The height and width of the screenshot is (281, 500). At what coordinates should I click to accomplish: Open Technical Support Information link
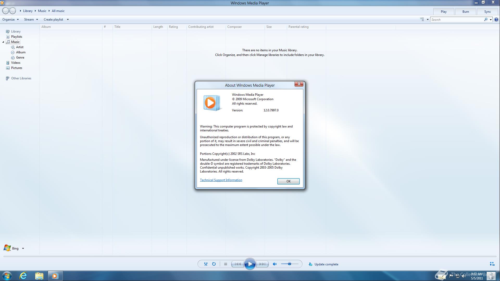pos(221,180)
